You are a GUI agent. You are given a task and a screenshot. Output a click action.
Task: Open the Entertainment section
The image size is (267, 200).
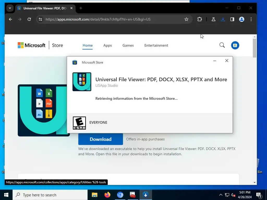[x=156, y=45]
